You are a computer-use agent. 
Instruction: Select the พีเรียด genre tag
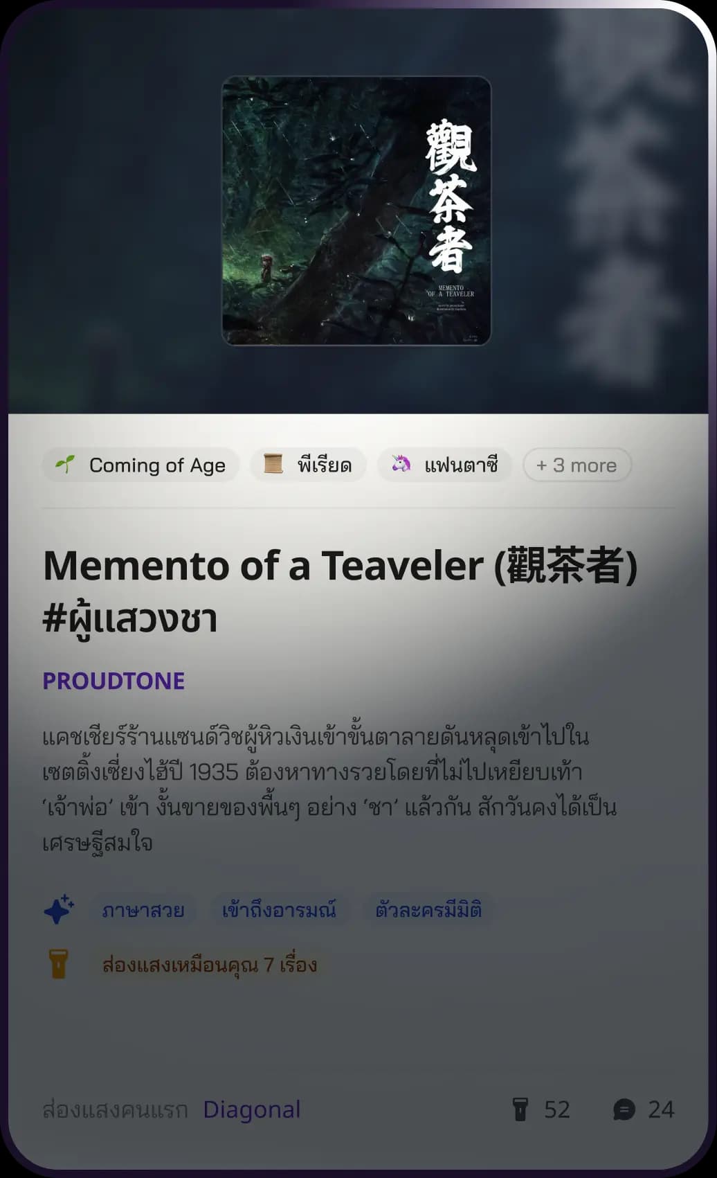[x=309, y=465]
